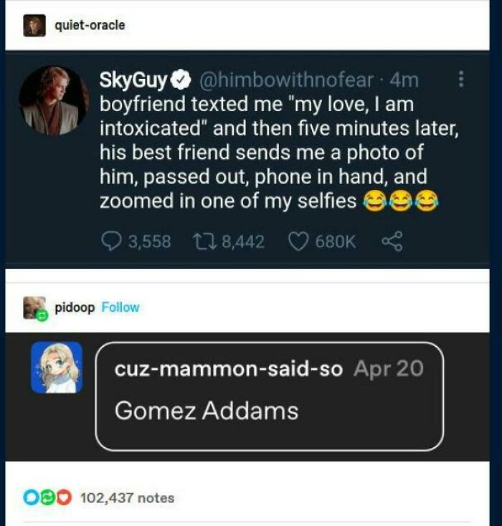The height and width of the screenshot is (526, 502).
Task: Click SkyGuy's verified badge icon
Action: pos(183,80)
